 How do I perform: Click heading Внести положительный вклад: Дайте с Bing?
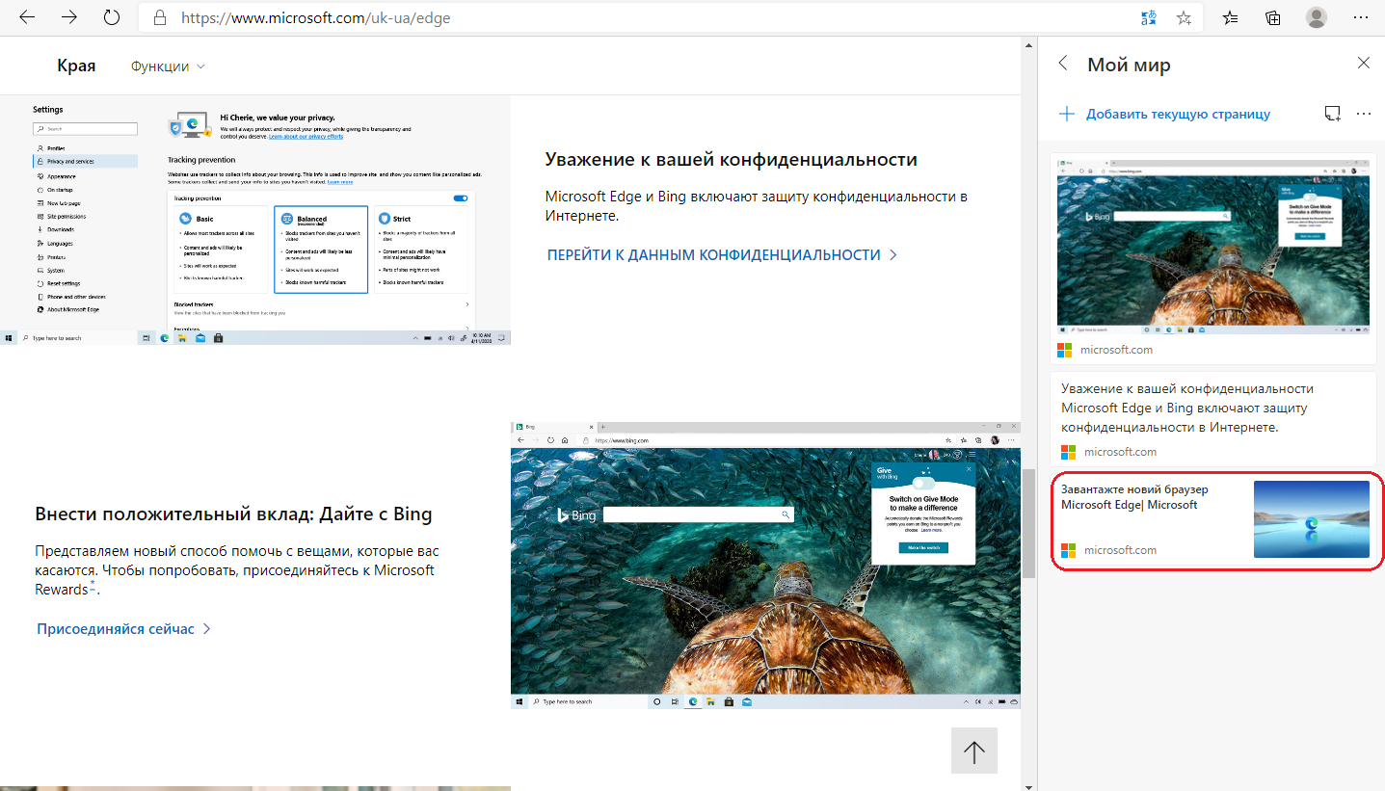pyautogui.click(x=233, y=514)
